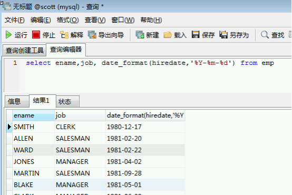Click line number 1 in editor gutter

(x=15, y=63)
